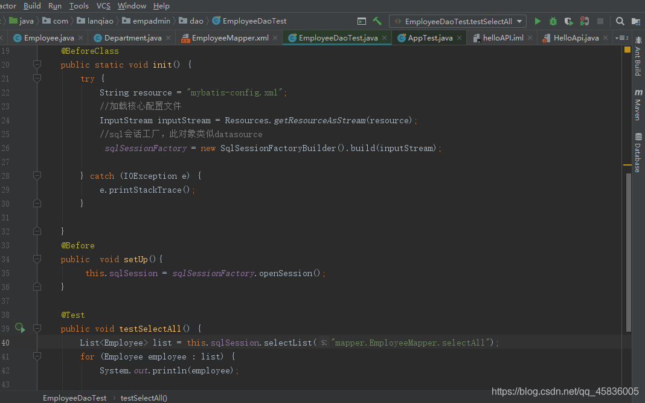Close the EmployeeMapper.xml tab
The image size is (645, 403).
(275, 38)
